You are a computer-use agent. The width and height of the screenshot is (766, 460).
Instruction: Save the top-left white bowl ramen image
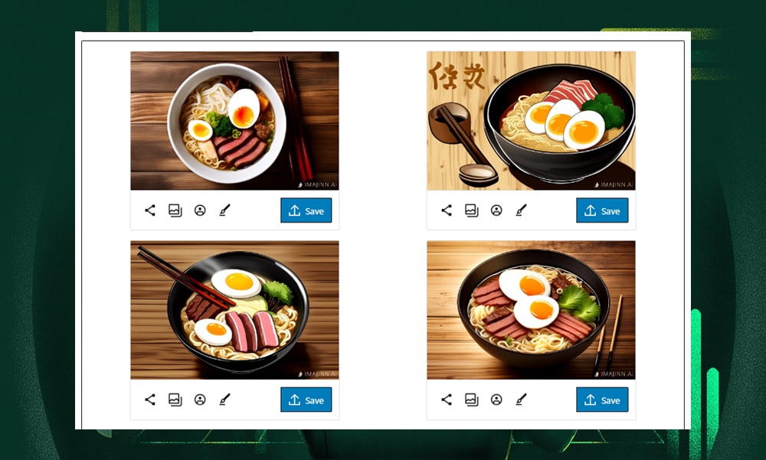click(306, 210)
